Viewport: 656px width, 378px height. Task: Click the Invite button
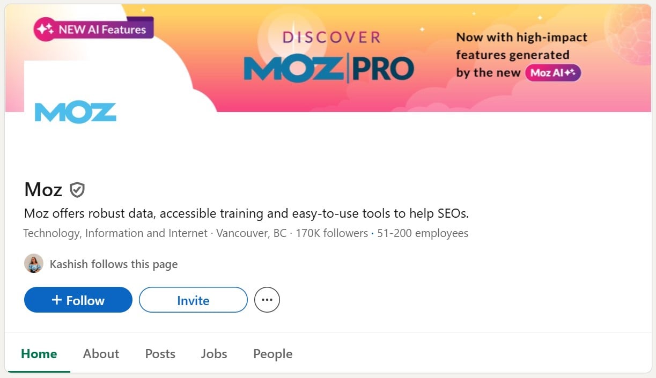[193, 300]
